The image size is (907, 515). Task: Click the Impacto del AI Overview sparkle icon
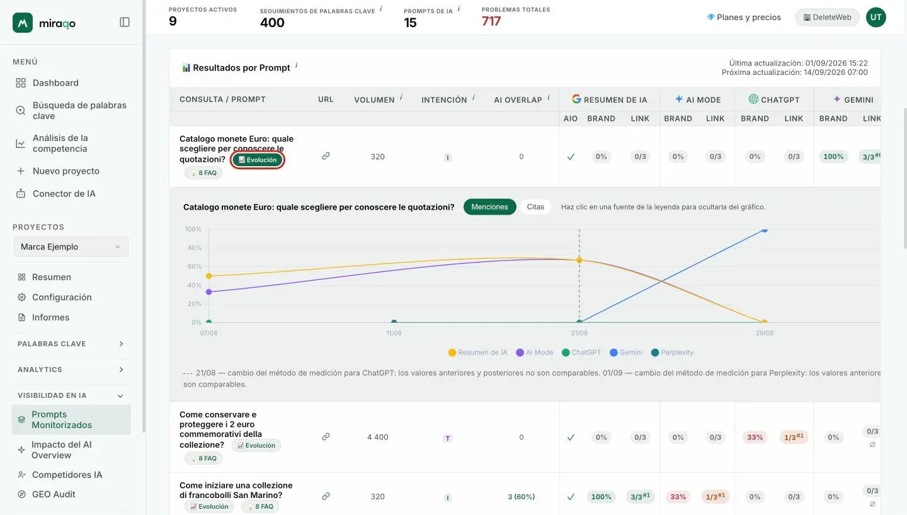coord(21,450)
